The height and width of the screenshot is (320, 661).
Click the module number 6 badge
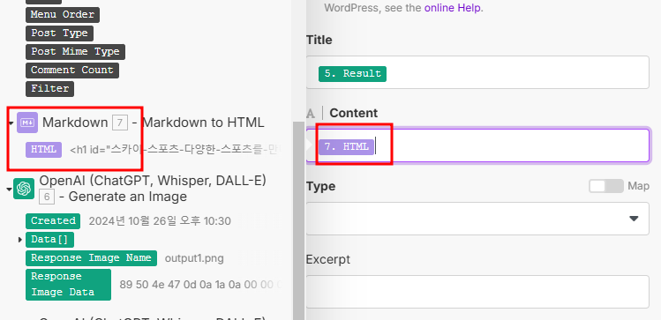coord(47,197)
